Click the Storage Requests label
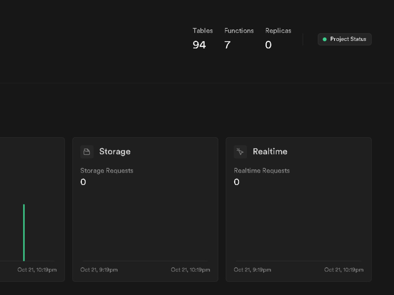 point(107,171)
